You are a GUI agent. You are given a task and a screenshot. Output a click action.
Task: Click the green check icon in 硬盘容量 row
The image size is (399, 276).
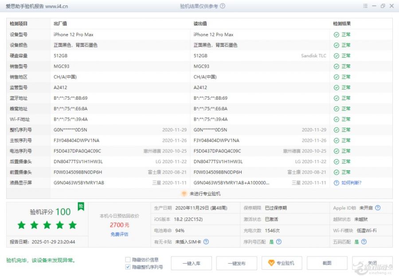point(336,56)
